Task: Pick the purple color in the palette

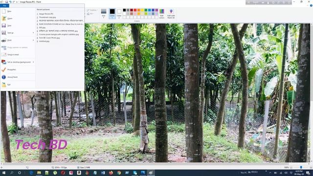Action: tap(156, 10)
